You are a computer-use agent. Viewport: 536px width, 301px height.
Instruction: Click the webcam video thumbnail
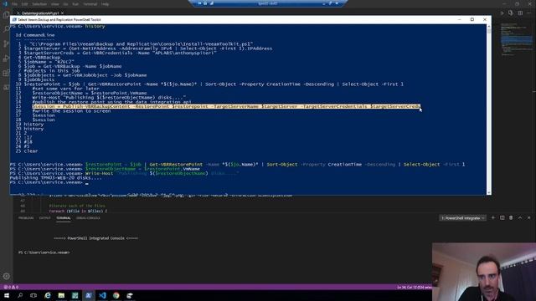point(484,272)
